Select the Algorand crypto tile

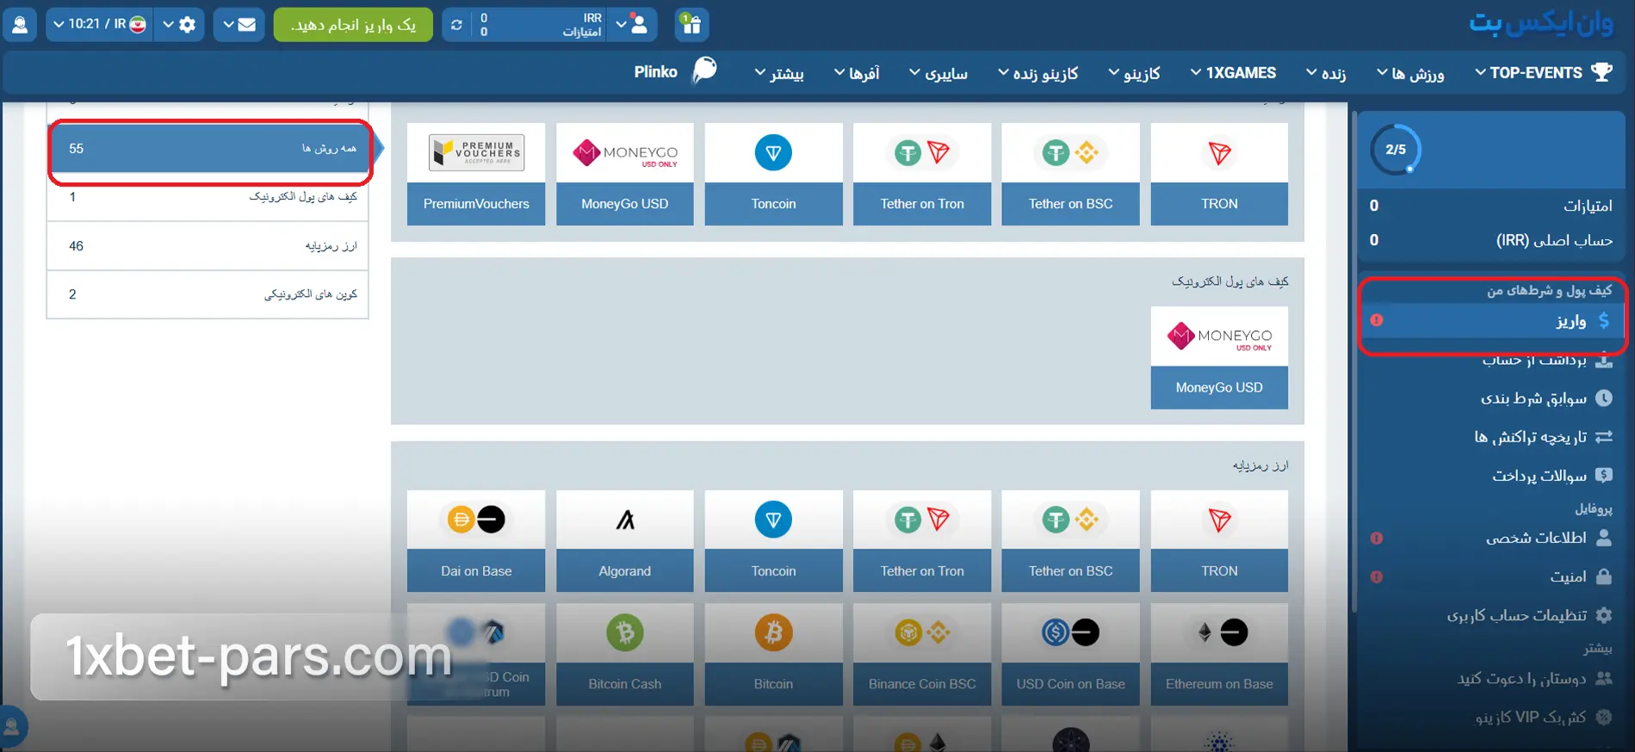624,541
